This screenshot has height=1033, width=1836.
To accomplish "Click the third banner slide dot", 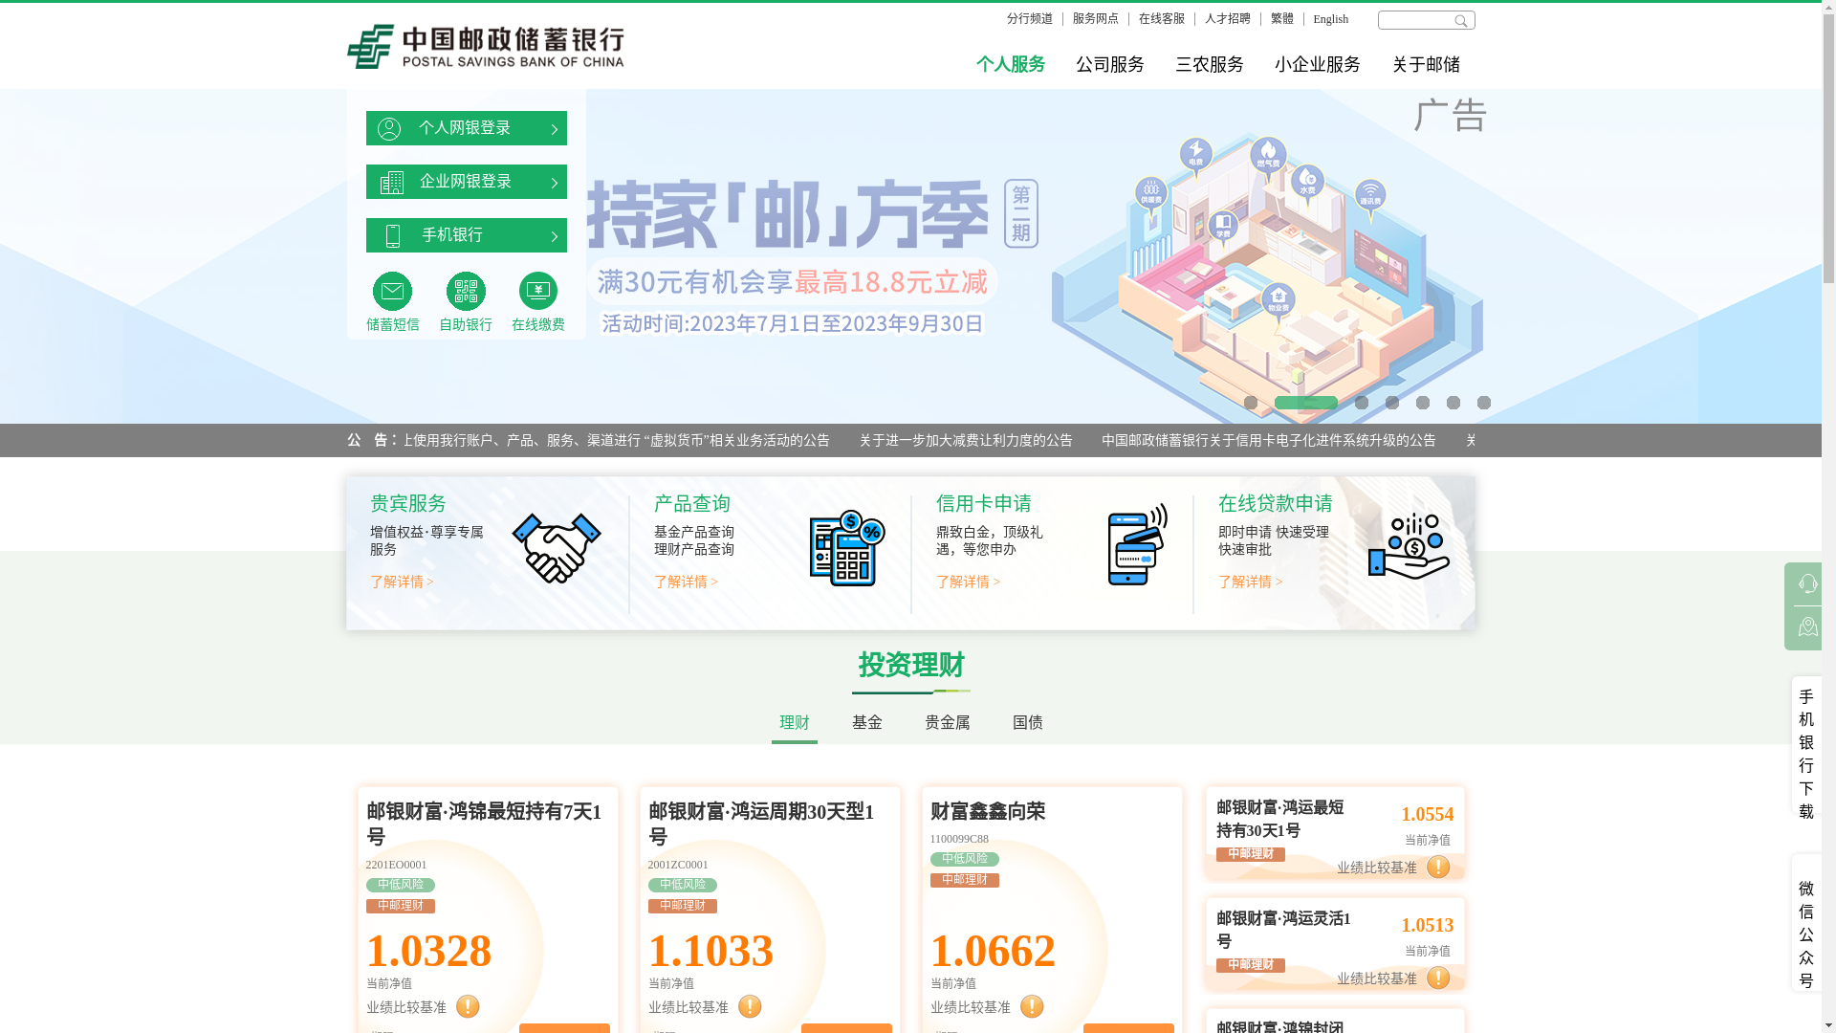I will pyautogui.click(x=1362, y=403).
